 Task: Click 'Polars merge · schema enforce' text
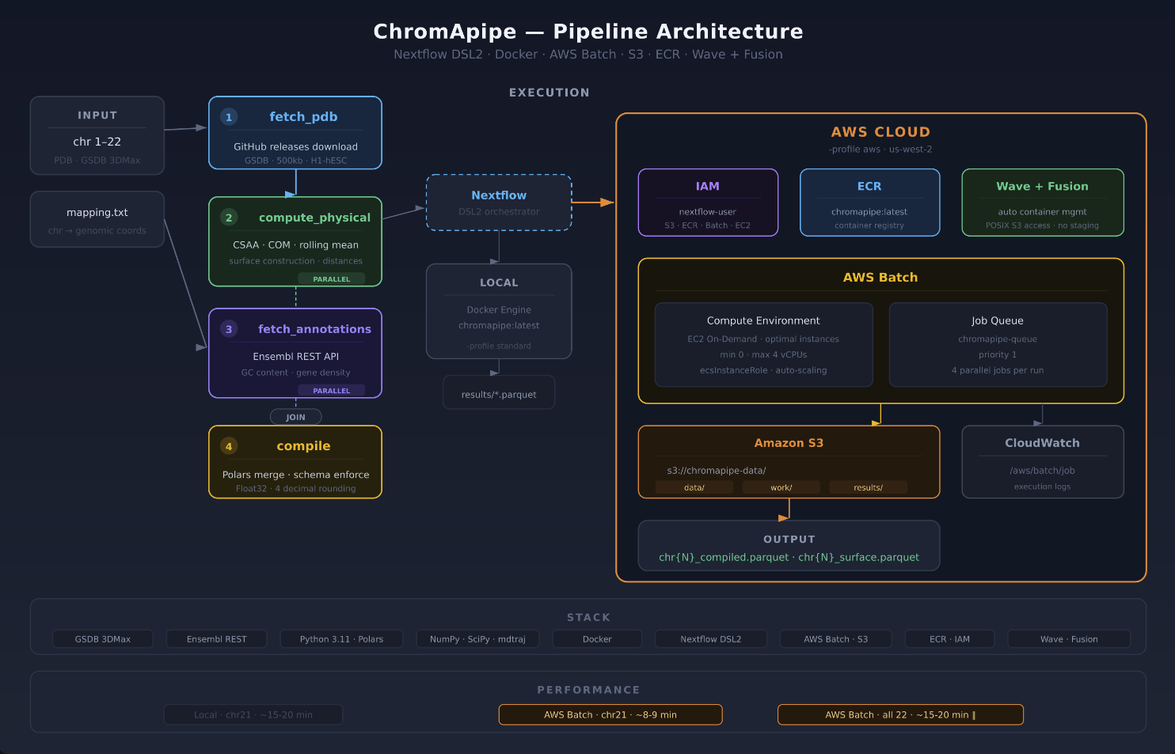(x=295, y=475)
